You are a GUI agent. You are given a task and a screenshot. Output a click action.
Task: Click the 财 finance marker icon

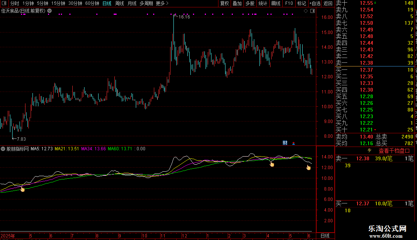click(285, 143)
